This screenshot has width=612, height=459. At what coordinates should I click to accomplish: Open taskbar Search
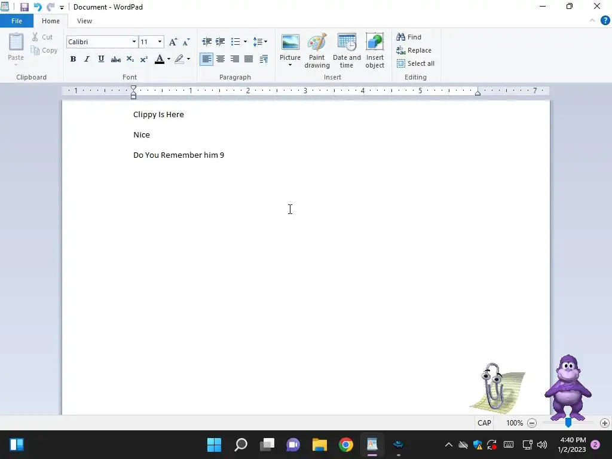241,445
